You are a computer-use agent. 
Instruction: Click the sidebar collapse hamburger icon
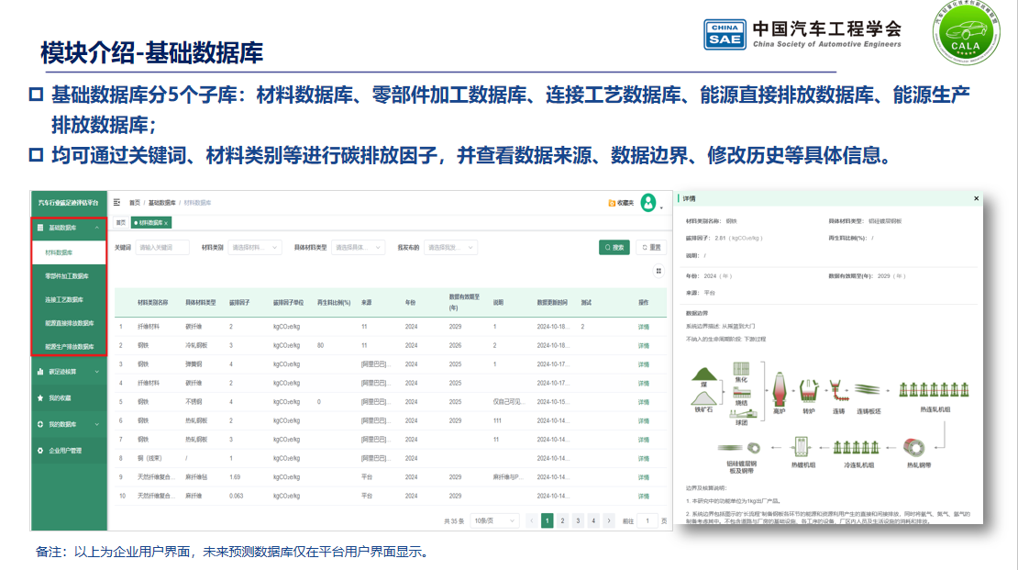pyautogui.click(x=117, y=202)
